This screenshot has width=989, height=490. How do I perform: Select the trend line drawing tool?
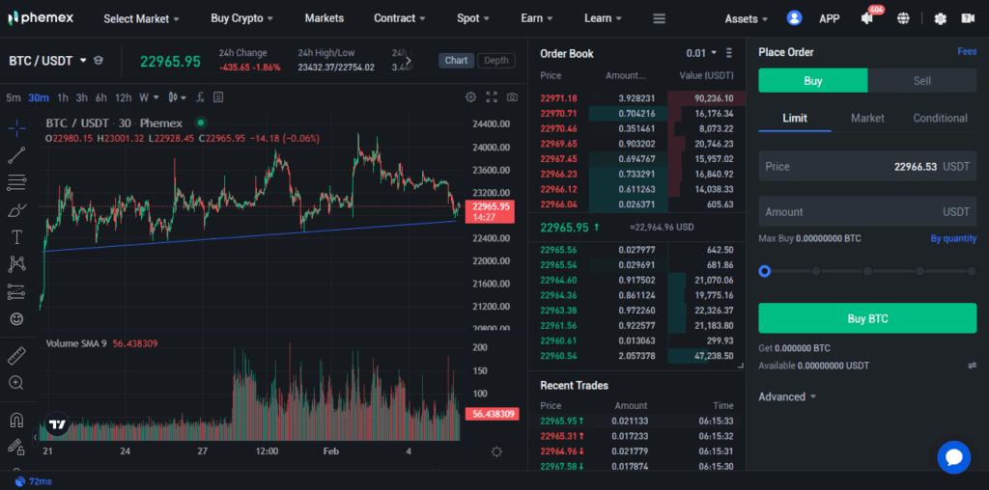17,155
